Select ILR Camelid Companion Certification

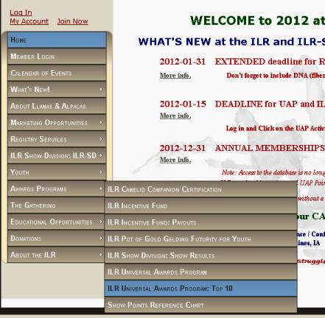tap(201, 189)
